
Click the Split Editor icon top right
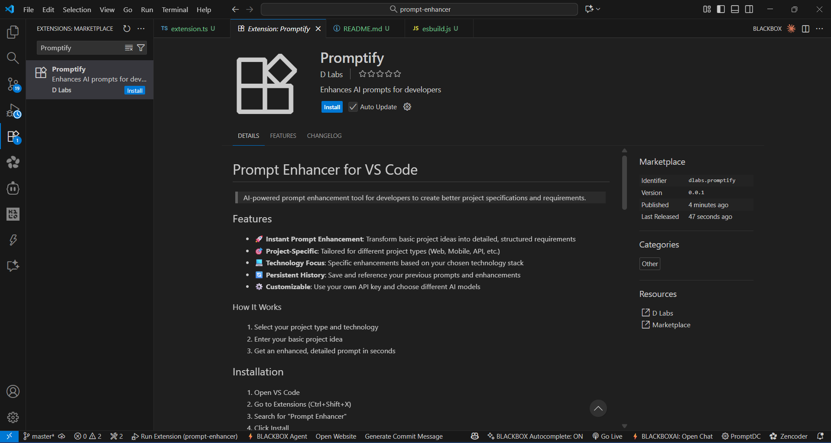806,29
